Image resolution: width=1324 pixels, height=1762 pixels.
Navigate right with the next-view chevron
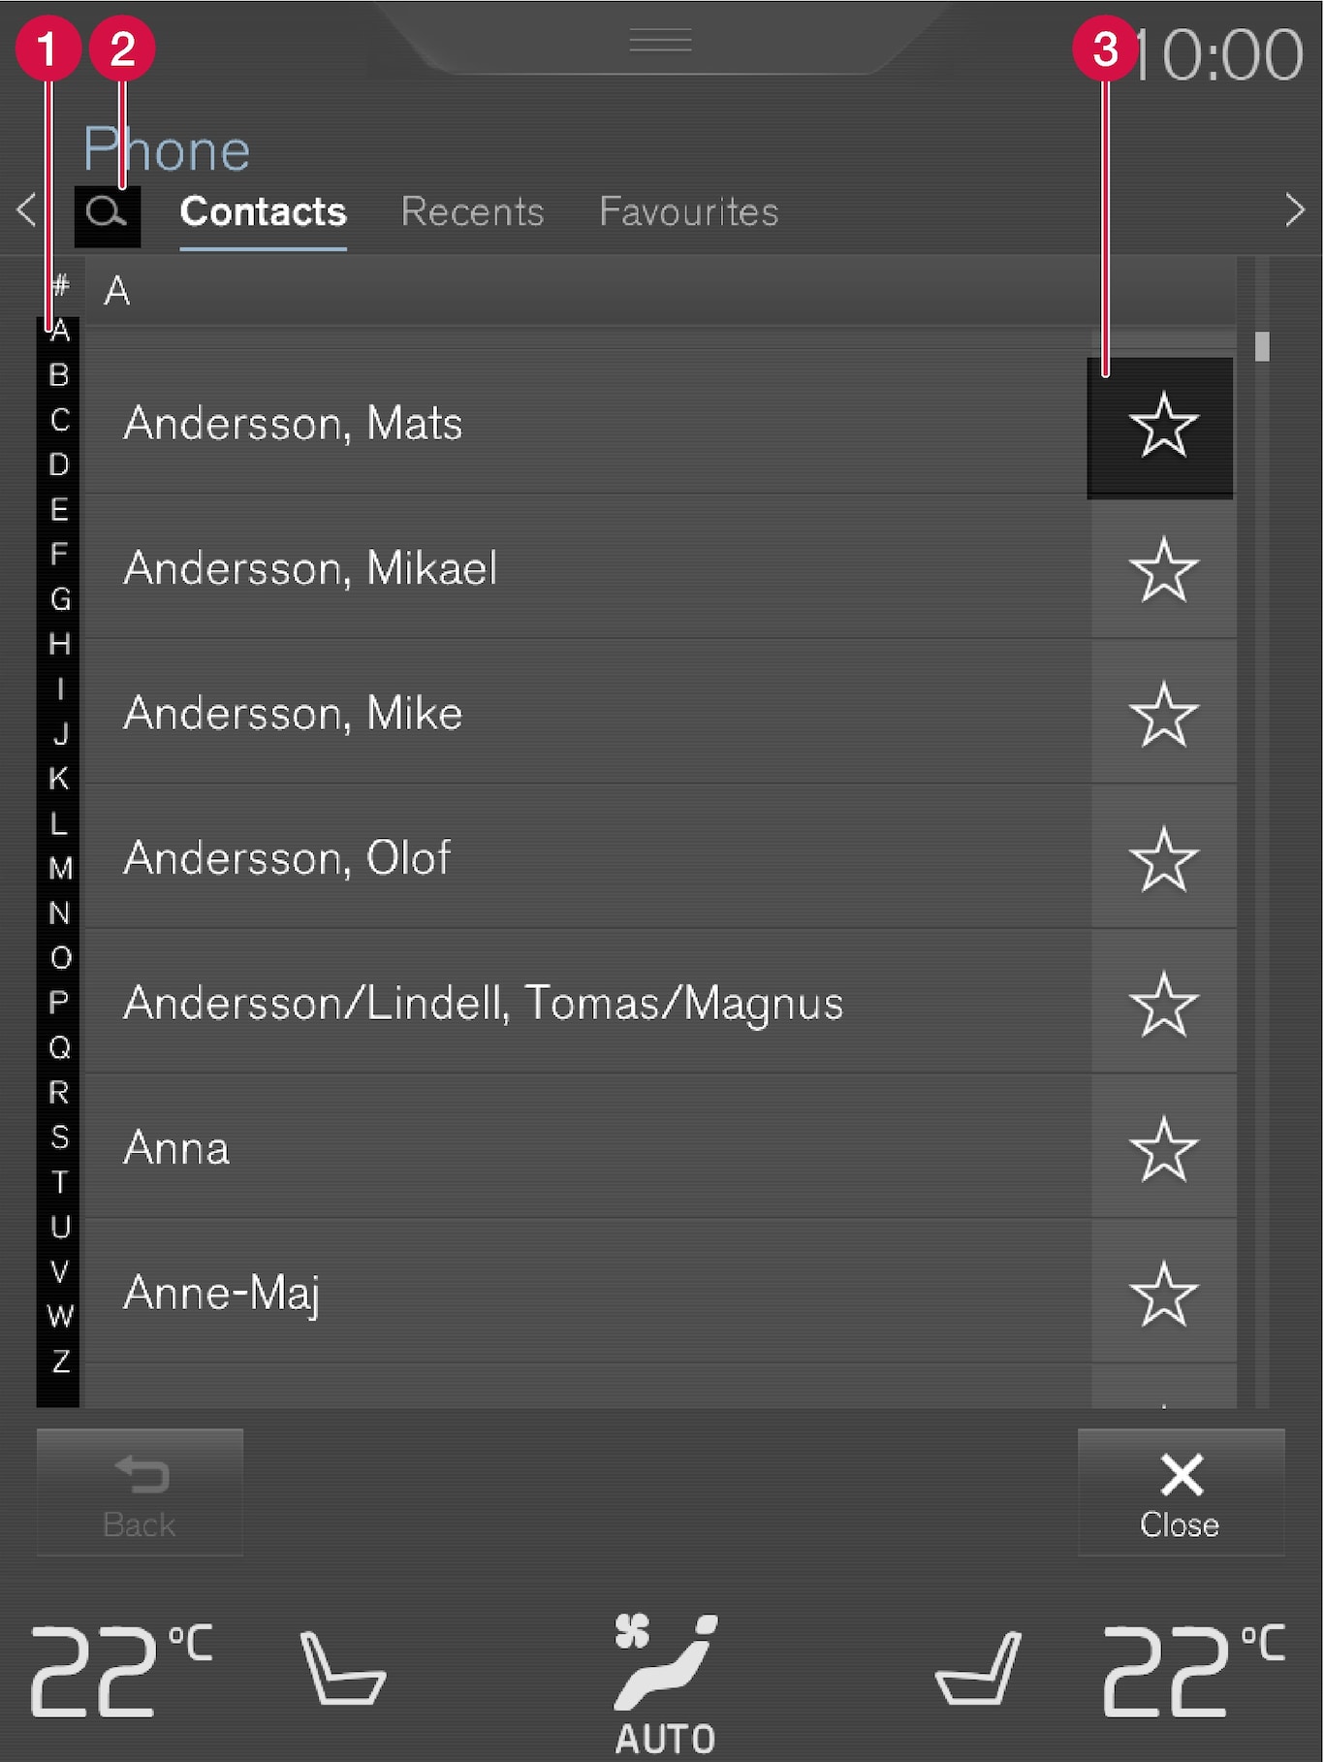click(x=1295, y=210)
